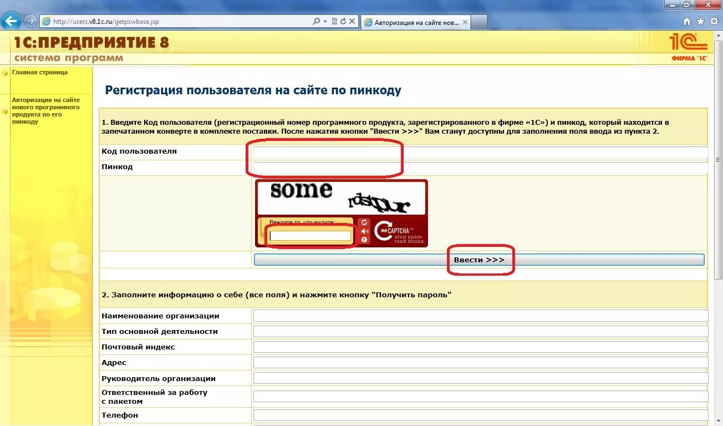Click the URL text in address bar
This screenshot has width=723, height=426.
coord(106,22)
